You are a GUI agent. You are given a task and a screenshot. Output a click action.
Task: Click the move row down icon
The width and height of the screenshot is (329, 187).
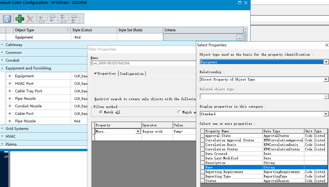(x=54, y=19)
